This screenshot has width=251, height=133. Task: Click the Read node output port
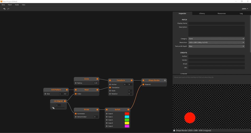click(97, 90)
